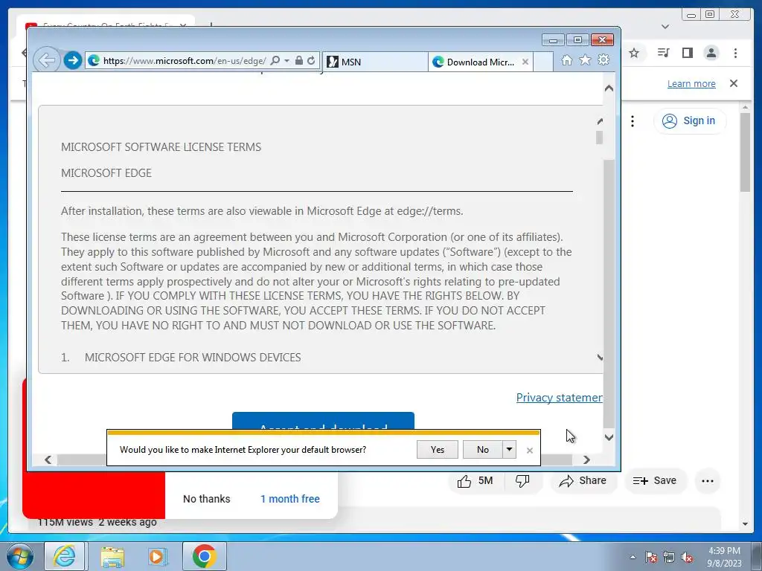Screen dimensions: 762x571
Task: Open Chrome profile avatar icon
Action: point(711,53)
